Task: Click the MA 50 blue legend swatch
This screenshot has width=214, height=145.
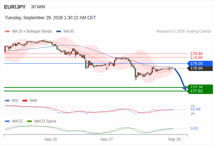Action: tap(59, 32)
